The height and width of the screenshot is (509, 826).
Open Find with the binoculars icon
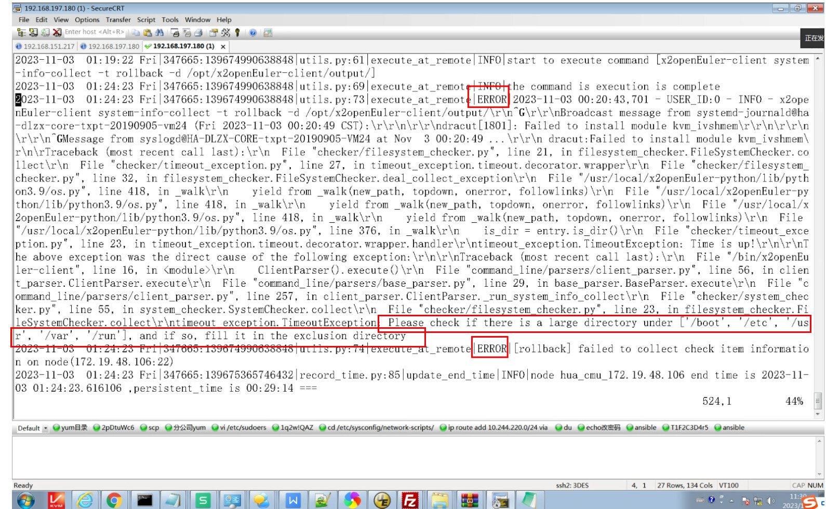[x=159, y=33]
